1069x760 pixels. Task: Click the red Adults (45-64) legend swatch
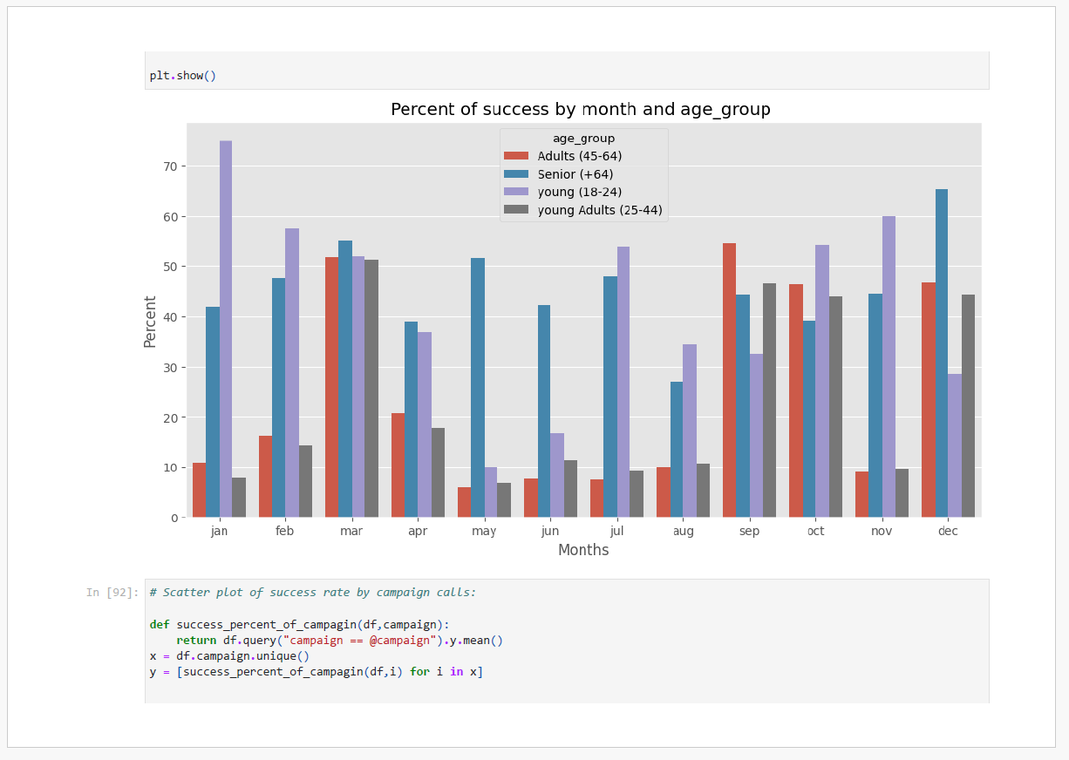pyautogui.click(x=516, y=156)
